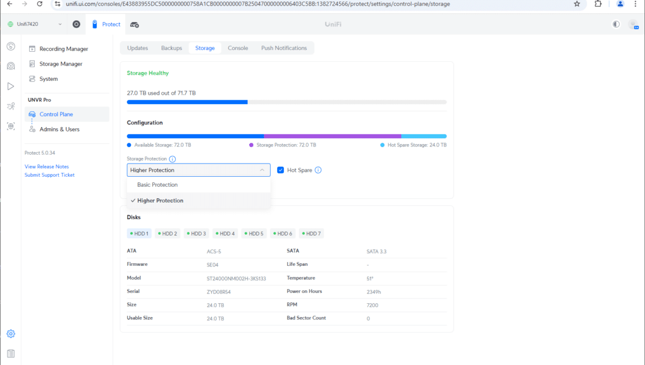The image size is (645, 365).
Task: Switch to the Backups tab
Action: 171,48
